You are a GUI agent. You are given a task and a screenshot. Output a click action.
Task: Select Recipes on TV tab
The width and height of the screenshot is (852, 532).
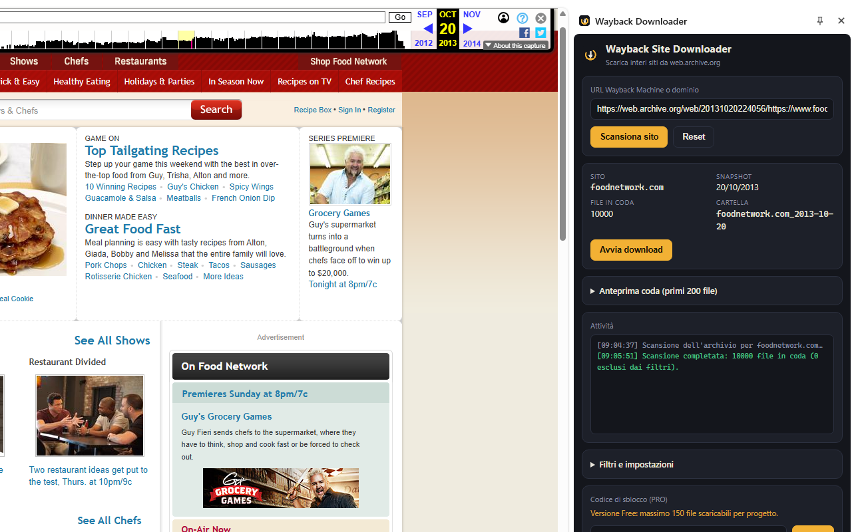click(304, 81)
